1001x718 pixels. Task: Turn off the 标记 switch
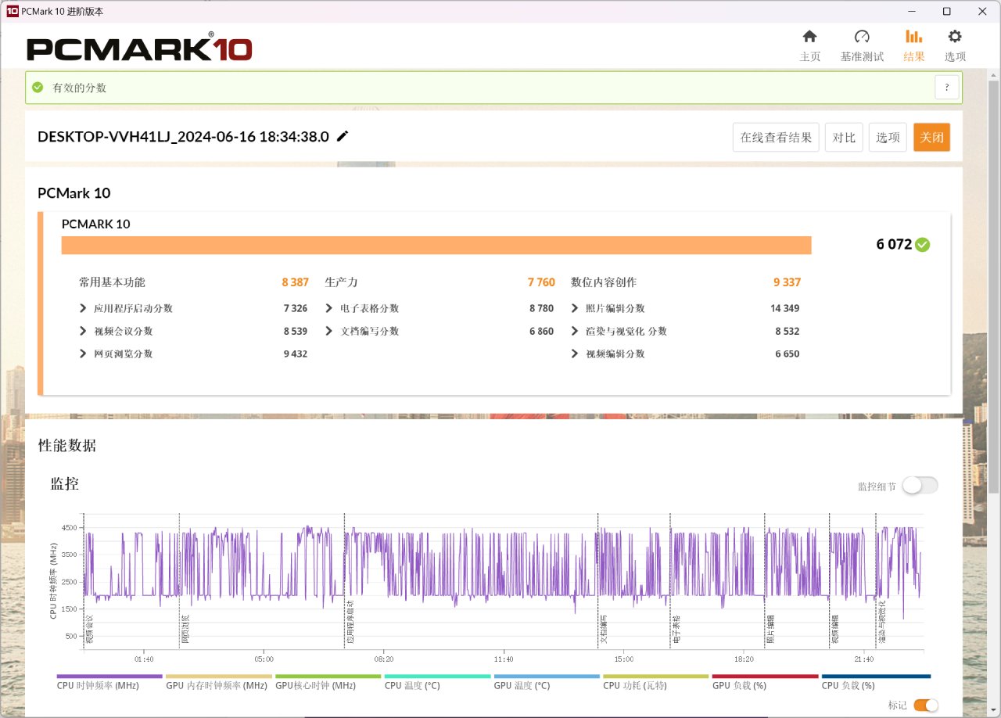pyautogui.click(x=925, y=705)
